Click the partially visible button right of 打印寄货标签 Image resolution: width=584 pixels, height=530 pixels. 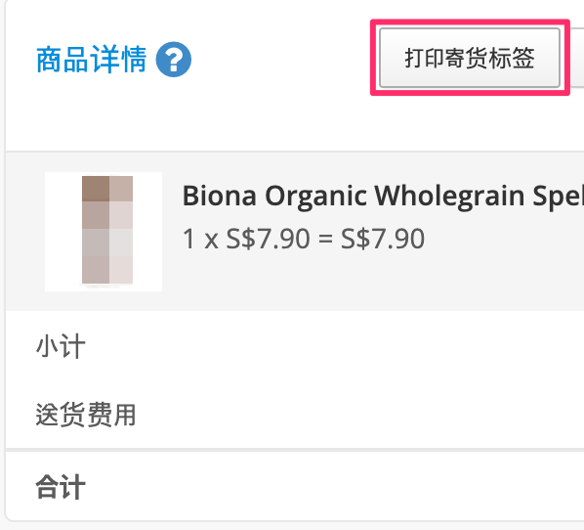tap(577, 58)
